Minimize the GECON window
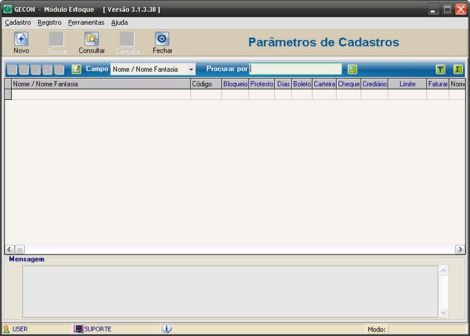 (433, 9)
